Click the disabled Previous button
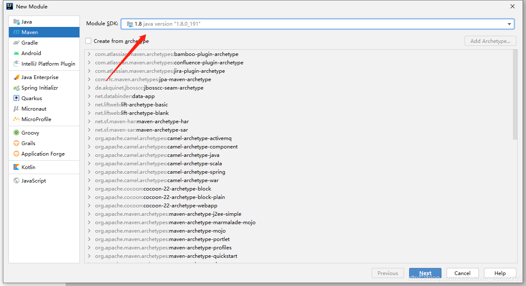 (388, 273)
